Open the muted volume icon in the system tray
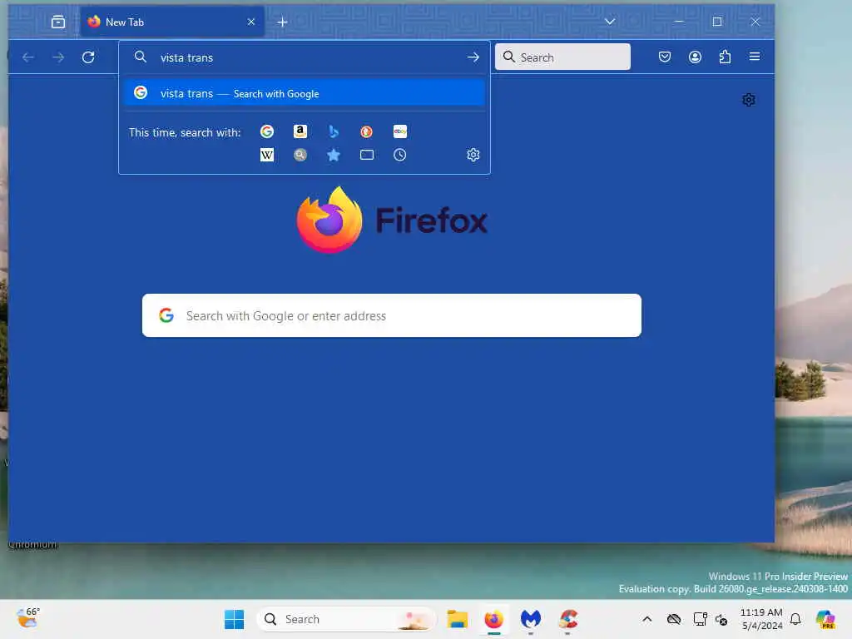852x639 pixels. click(721, 619)
